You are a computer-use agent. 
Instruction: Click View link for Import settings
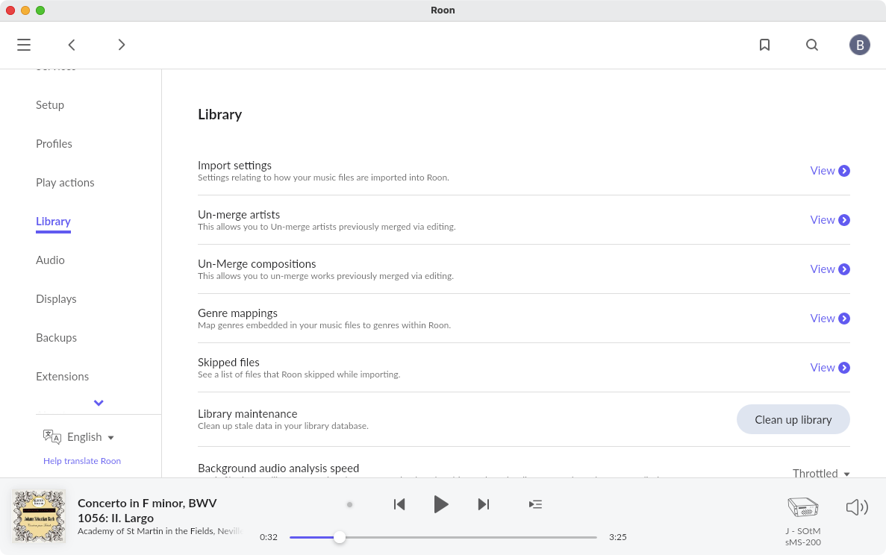pos(822,171)
